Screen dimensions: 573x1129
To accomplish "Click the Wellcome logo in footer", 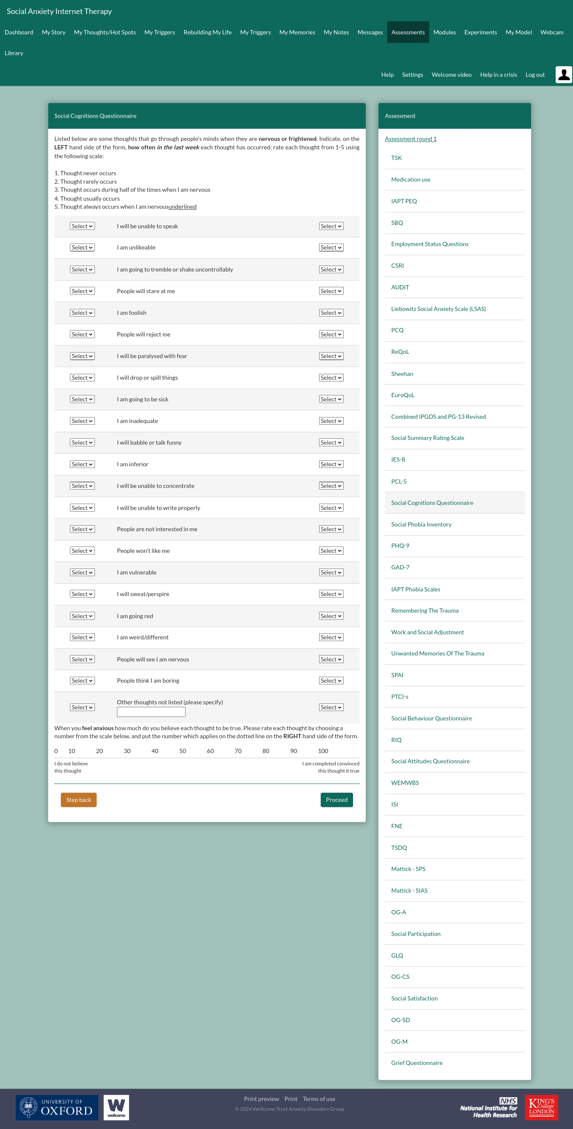I will [x=116, y=1107].
